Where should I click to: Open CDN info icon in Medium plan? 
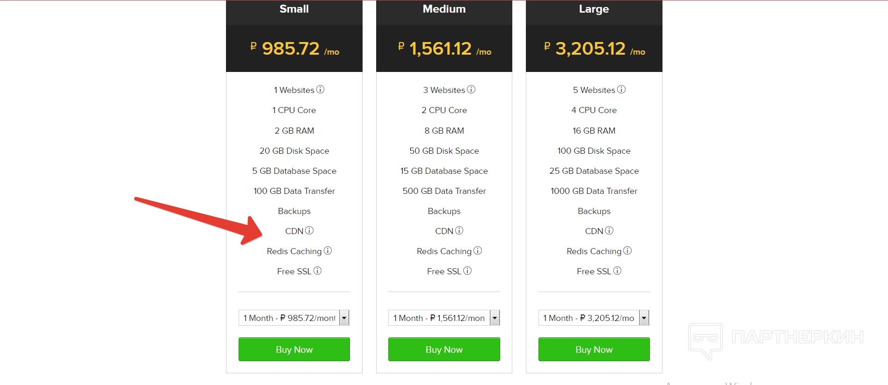click(459, 230)
